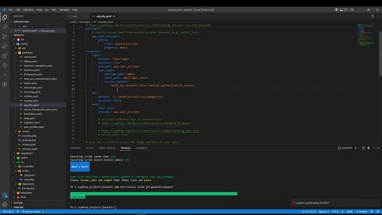Switch to the Problems panel tab
The image size is (382, 215).
[76, 148]
